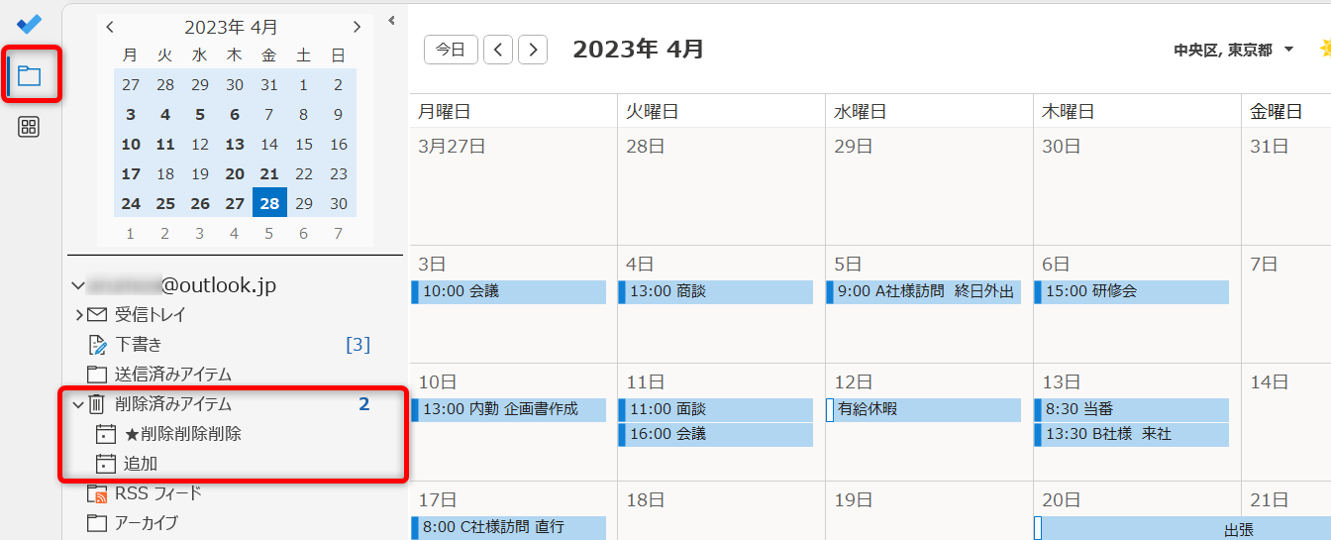Open the More Apps grid icon

click(29, 127)
